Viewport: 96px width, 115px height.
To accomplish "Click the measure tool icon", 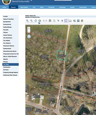I will (70, 21).
